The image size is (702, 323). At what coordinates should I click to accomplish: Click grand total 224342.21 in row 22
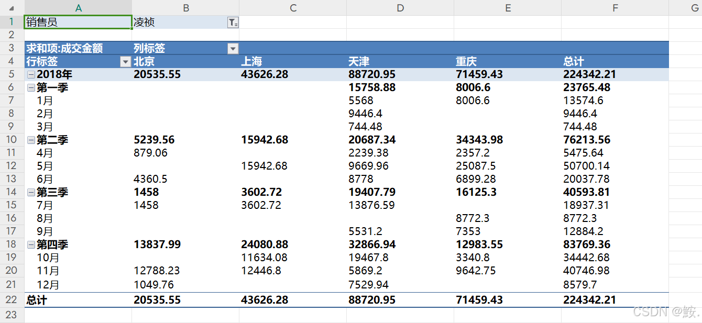[x=589, y=300]
